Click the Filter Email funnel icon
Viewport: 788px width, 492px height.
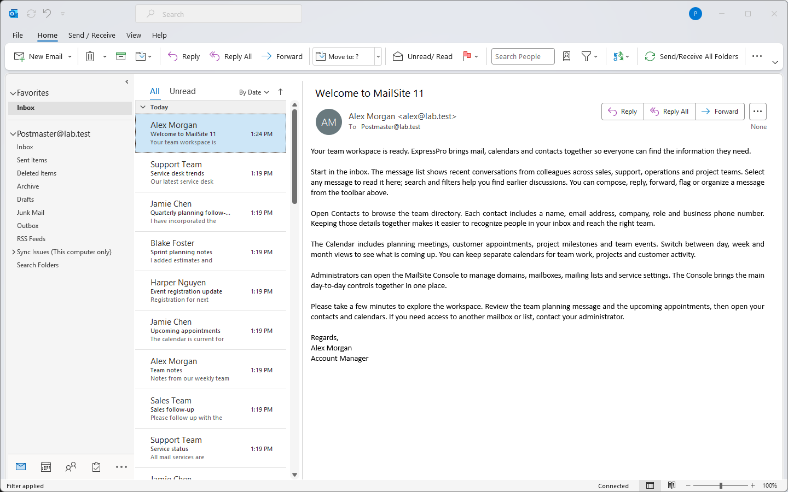pos(586,56)
